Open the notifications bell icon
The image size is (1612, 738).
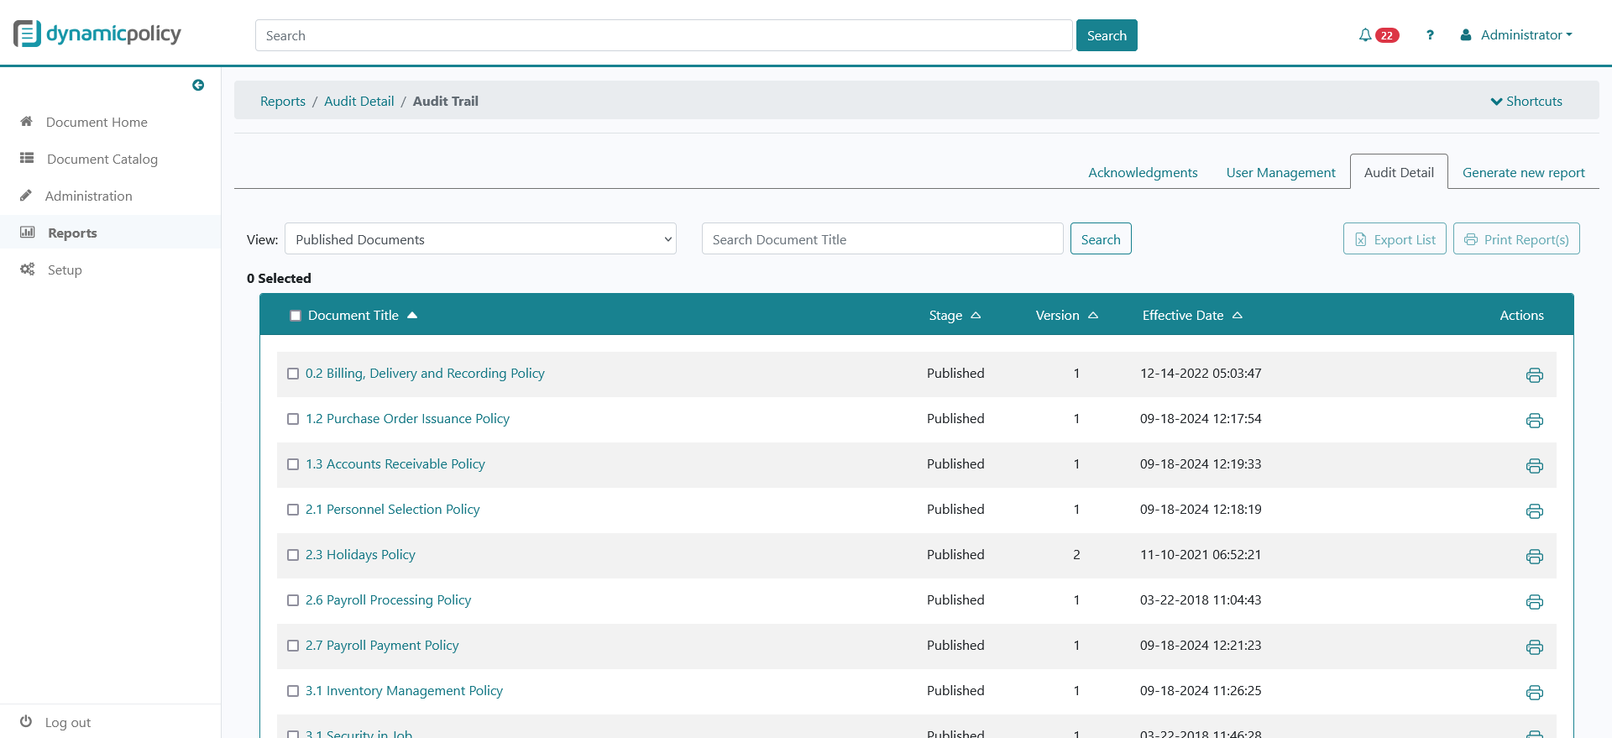tap(1365, 35)
